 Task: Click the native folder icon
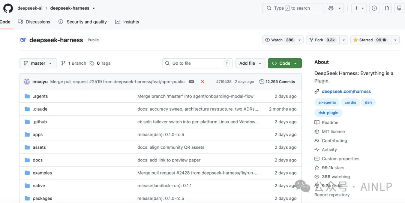point(27,185)
